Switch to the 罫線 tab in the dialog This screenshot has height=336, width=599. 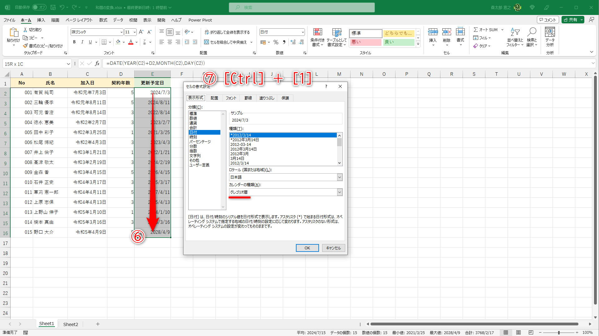[x=248, y=98]
